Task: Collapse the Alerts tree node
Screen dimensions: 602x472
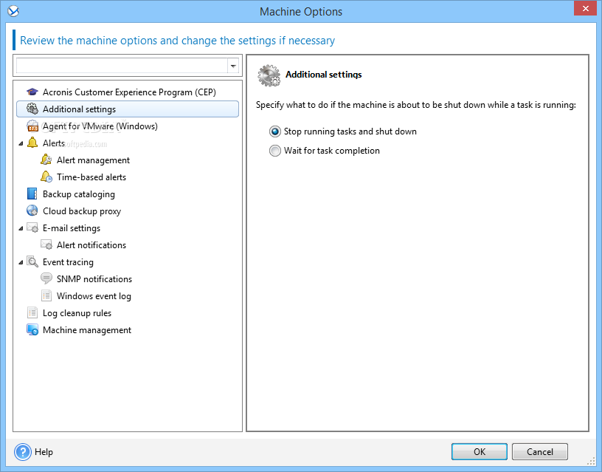Action: 21,143
